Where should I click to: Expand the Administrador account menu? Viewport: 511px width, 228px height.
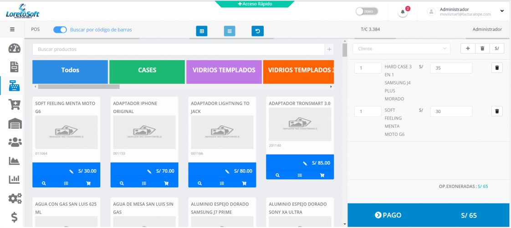[501, 11]
